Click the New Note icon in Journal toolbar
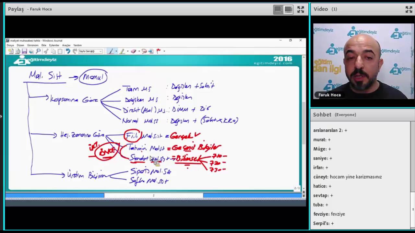This screenshot has width=415, height=233. (x=11, y=51)
